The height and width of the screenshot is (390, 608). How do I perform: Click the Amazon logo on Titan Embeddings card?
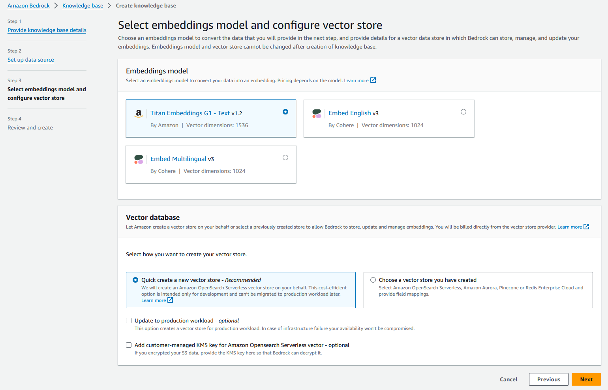[x=139, y=114]
